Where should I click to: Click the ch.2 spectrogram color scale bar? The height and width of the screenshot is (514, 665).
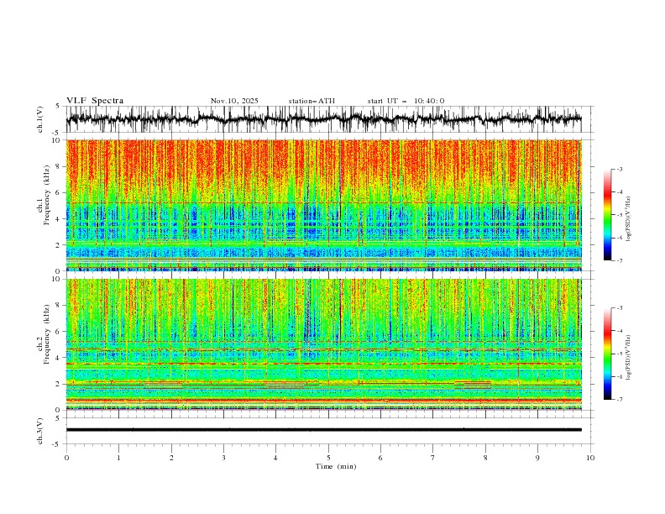pyautogui.click(x=607, y=354)
